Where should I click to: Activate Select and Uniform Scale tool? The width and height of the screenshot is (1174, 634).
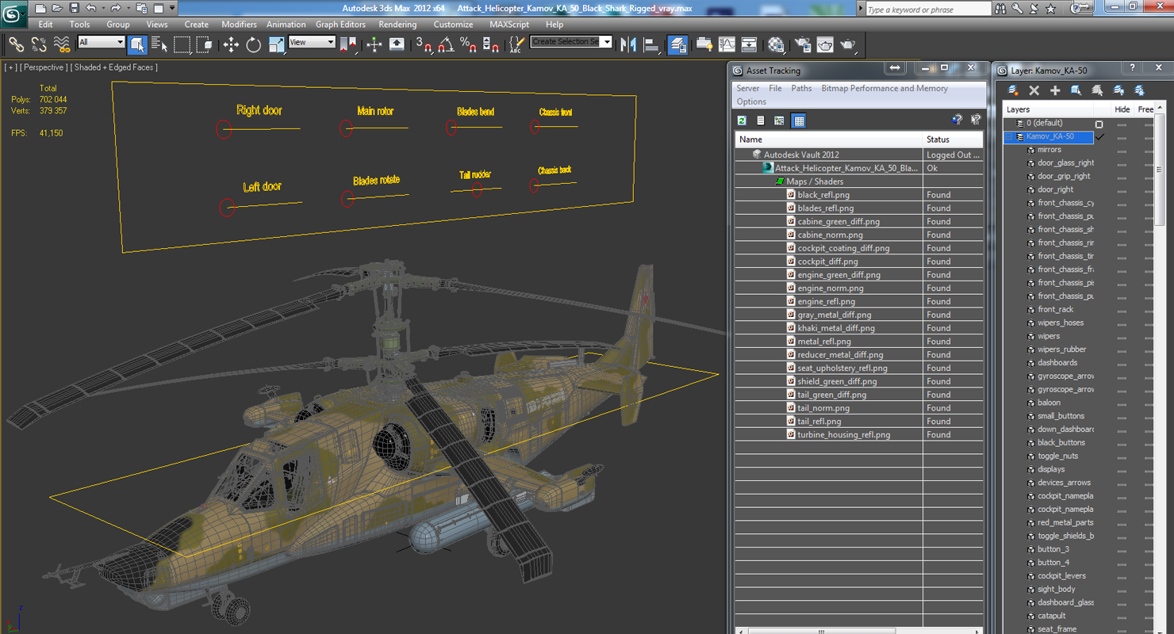[276, 45]
